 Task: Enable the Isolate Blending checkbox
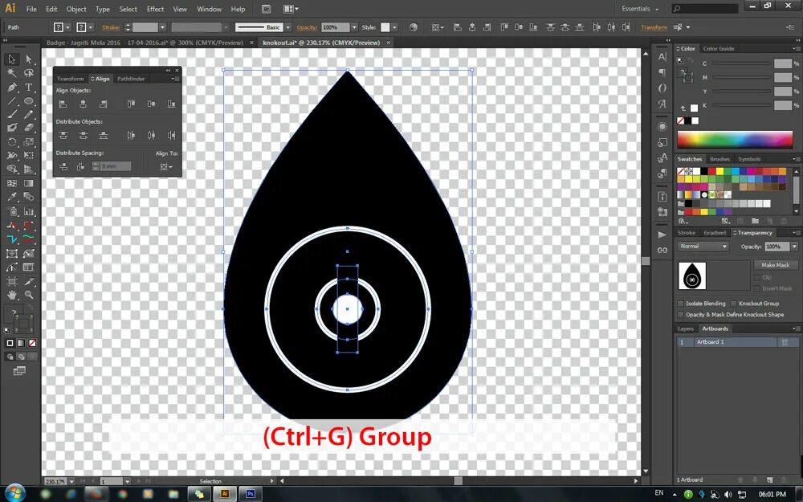pos(680,304)
